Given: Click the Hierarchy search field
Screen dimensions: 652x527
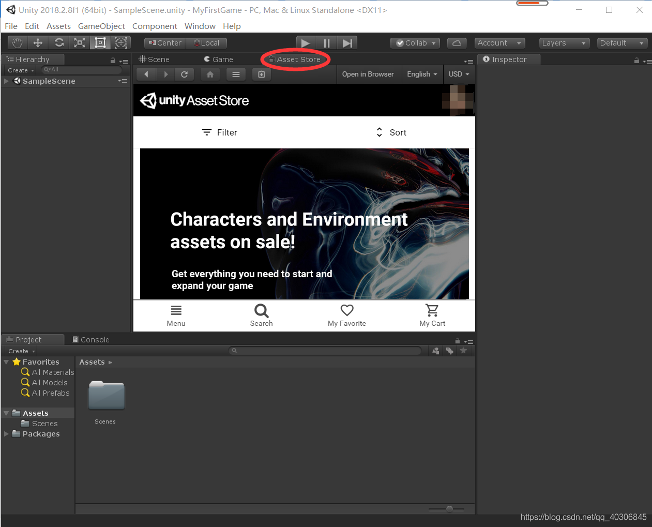Looking at the screenshot, I should [82, 70].
